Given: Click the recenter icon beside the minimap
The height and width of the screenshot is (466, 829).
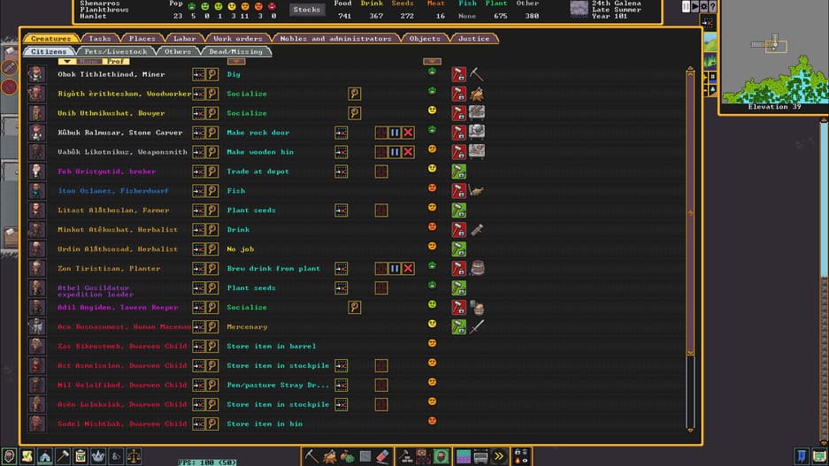Looking at the screenshot, I should (708, 23).
